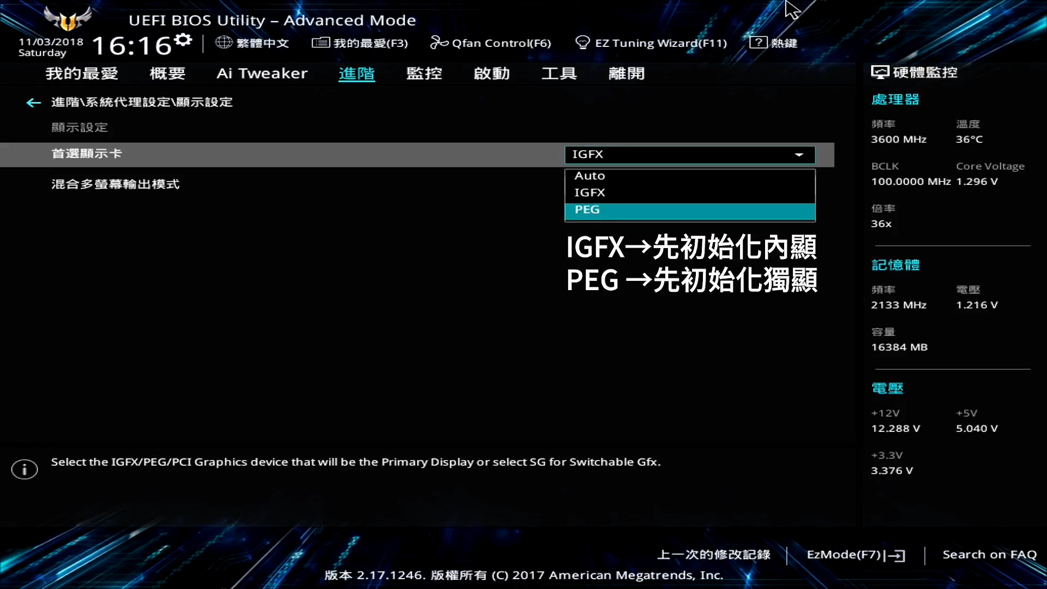Screen dimensions: 1047x589
Task: Click Search on FAQ
Action: [x=989, y=554]
